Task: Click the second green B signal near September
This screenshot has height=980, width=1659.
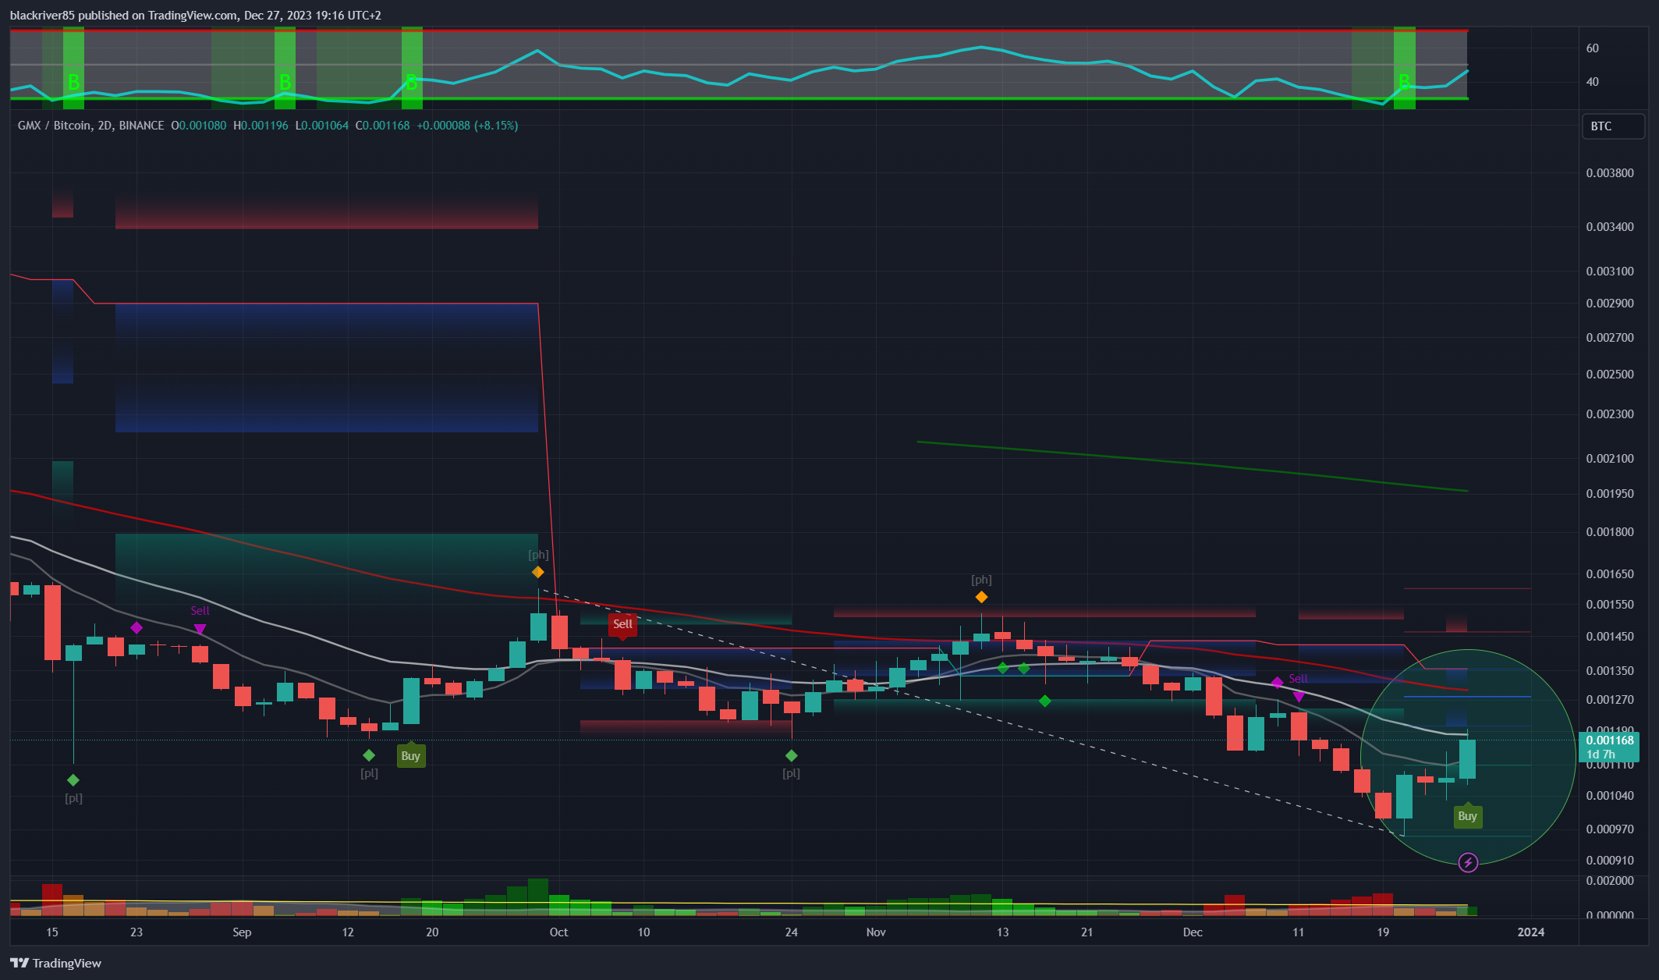Action: point(285,81)
